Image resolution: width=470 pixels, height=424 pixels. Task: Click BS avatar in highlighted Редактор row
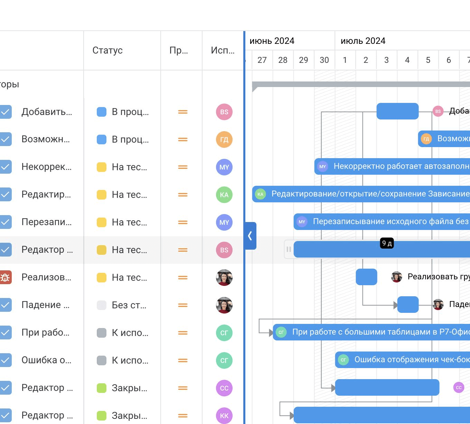[224, 250]
